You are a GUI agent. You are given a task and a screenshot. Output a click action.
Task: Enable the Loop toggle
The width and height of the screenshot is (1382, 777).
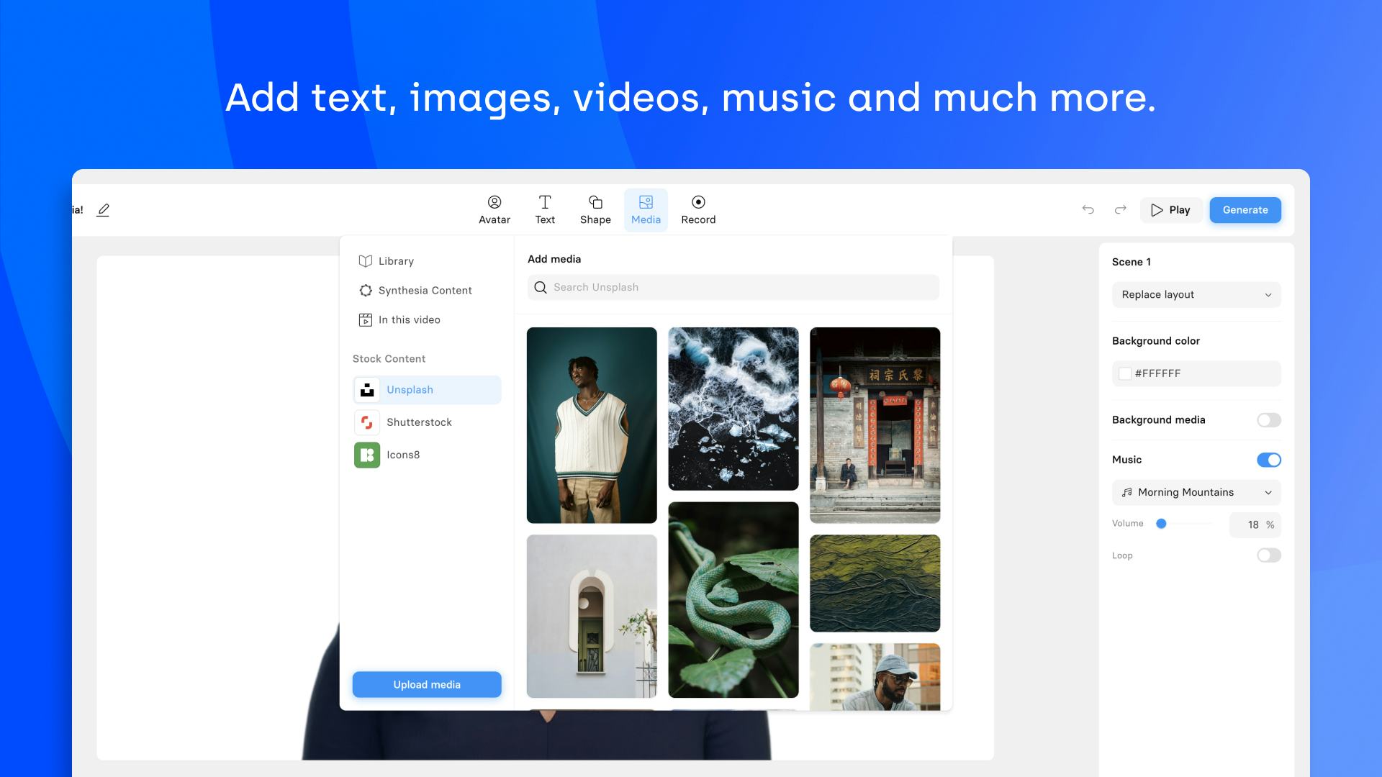pyautogui.click(x=1268, y=555)
